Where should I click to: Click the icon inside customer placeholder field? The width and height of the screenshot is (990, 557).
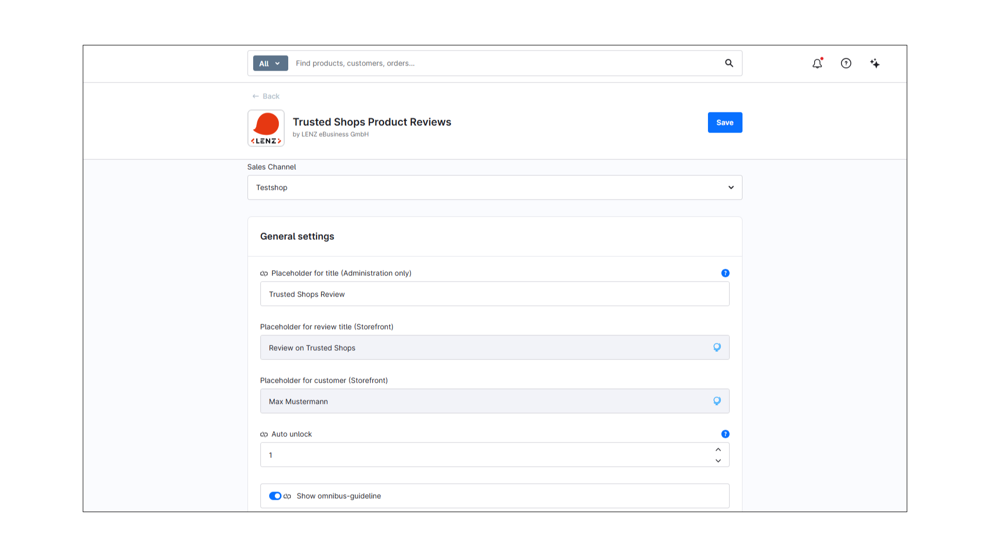tap(717, 401)
